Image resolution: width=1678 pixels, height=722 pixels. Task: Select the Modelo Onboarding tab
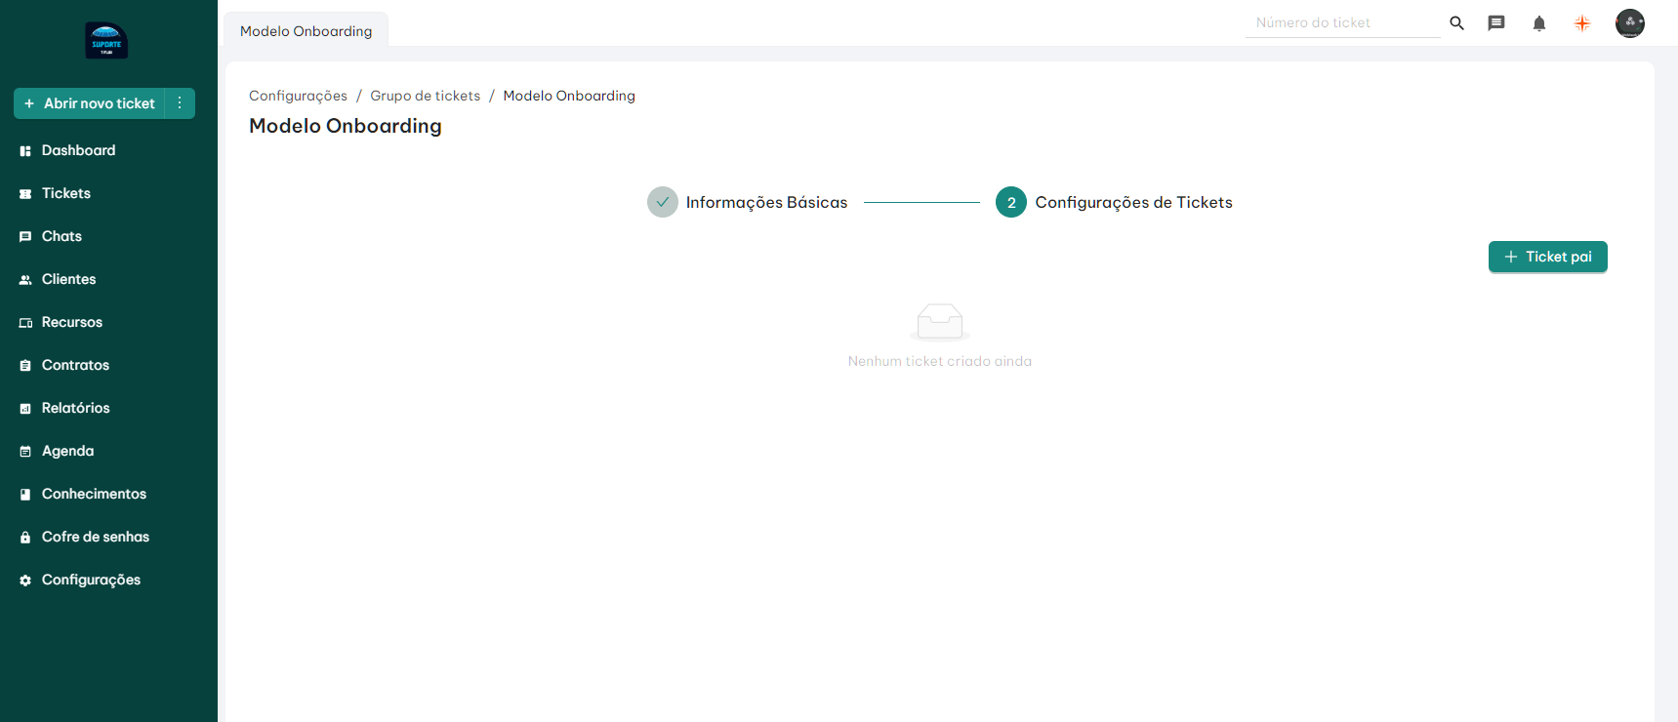coord(306,31)
